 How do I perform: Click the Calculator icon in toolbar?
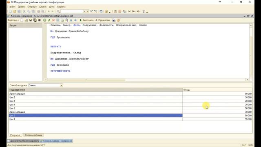[115, 11]
